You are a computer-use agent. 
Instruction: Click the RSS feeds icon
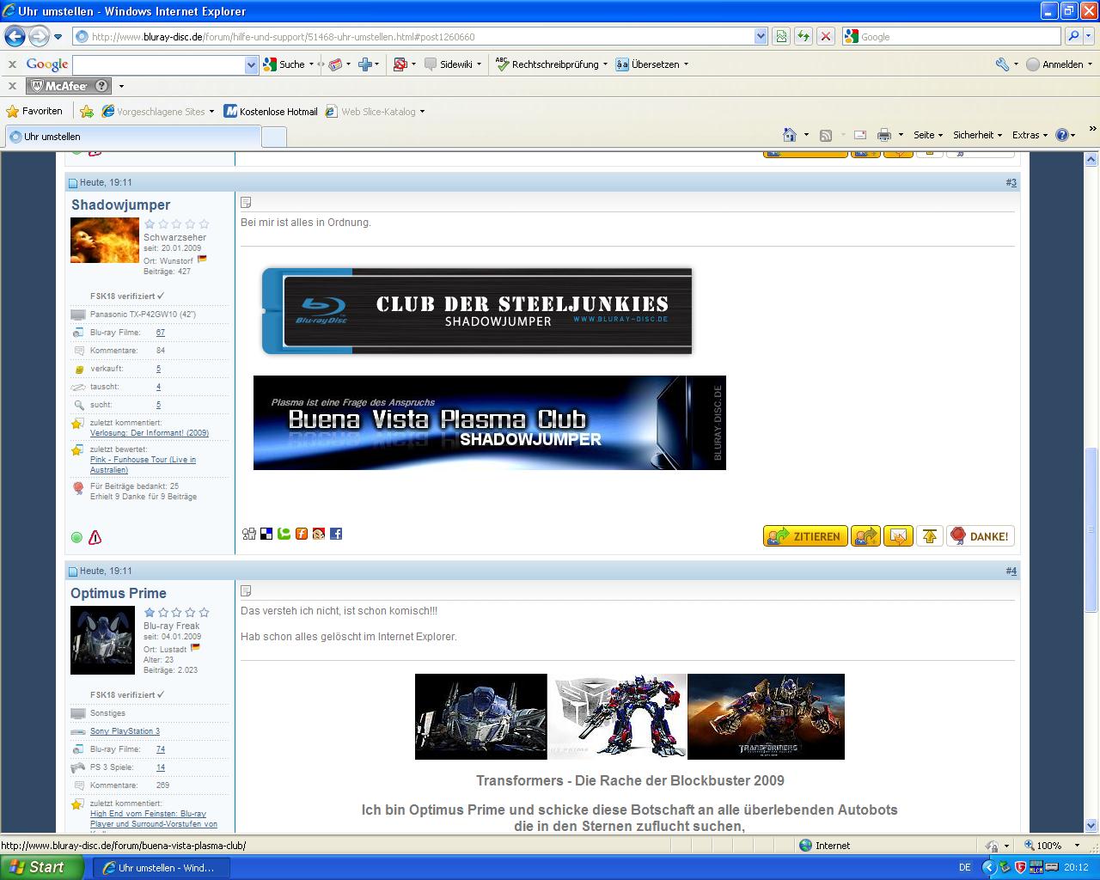(826, 135)
